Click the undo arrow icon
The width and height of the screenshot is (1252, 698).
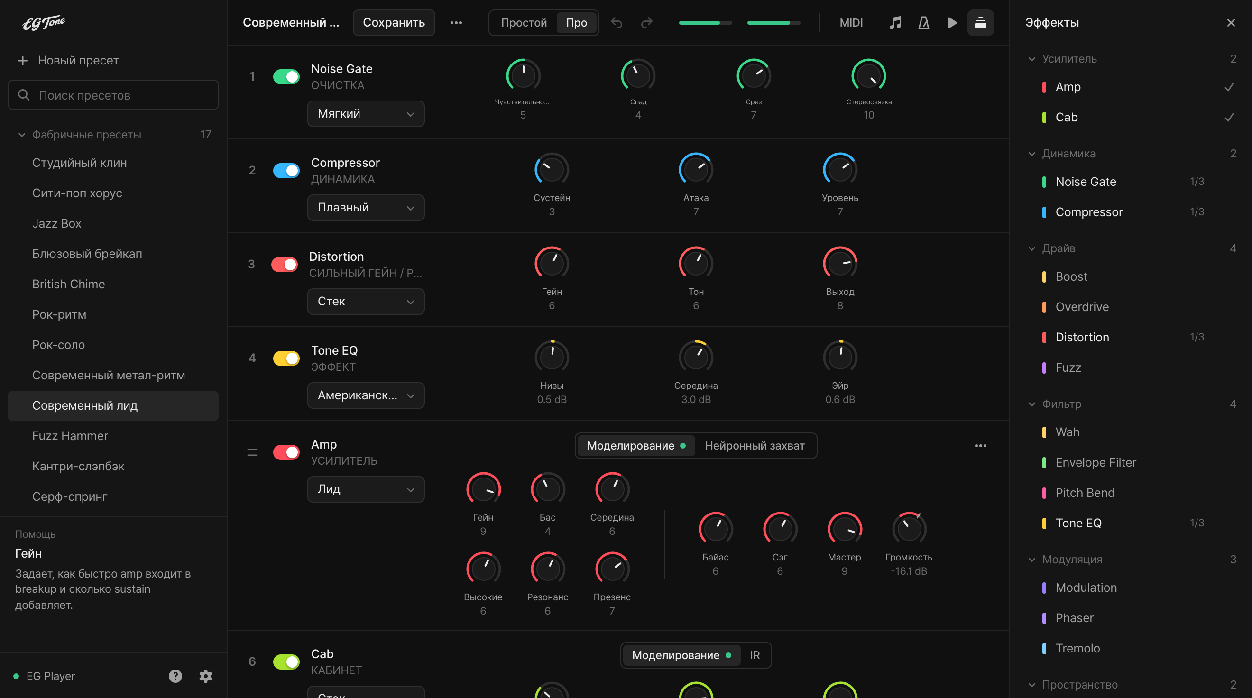point(617,22)
